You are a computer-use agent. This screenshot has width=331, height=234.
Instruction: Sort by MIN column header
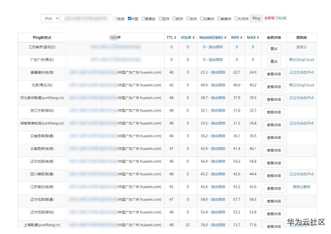click(237, 37)
